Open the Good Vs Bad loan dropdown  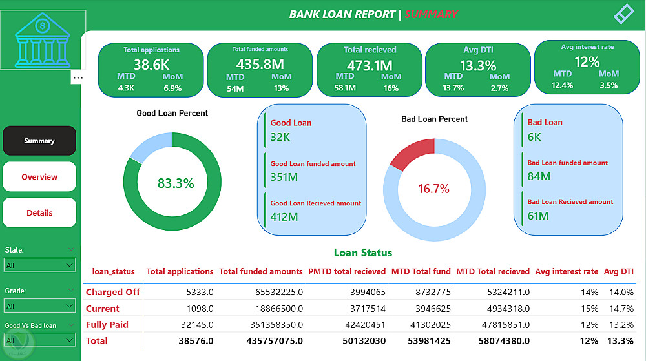39,340
